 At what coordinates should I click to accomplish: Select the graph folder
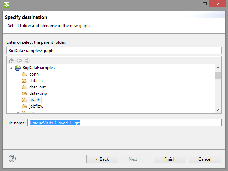point(35,100)
